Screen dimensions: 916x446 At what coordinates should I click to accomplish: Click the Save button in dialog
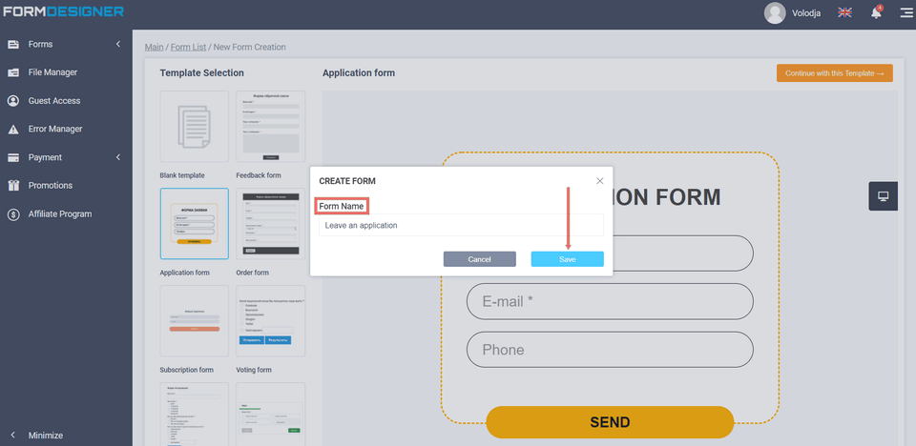pyautogui.click(x=567, y=259)
